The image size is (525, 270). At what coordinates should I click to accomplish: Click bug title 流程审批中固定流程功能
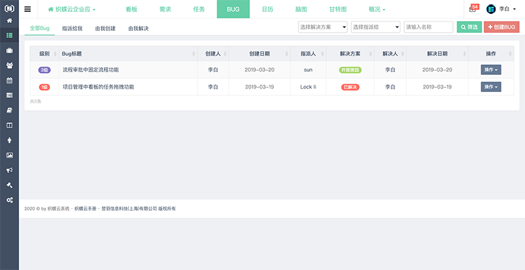pyautogui.click(x=91, y=70)
